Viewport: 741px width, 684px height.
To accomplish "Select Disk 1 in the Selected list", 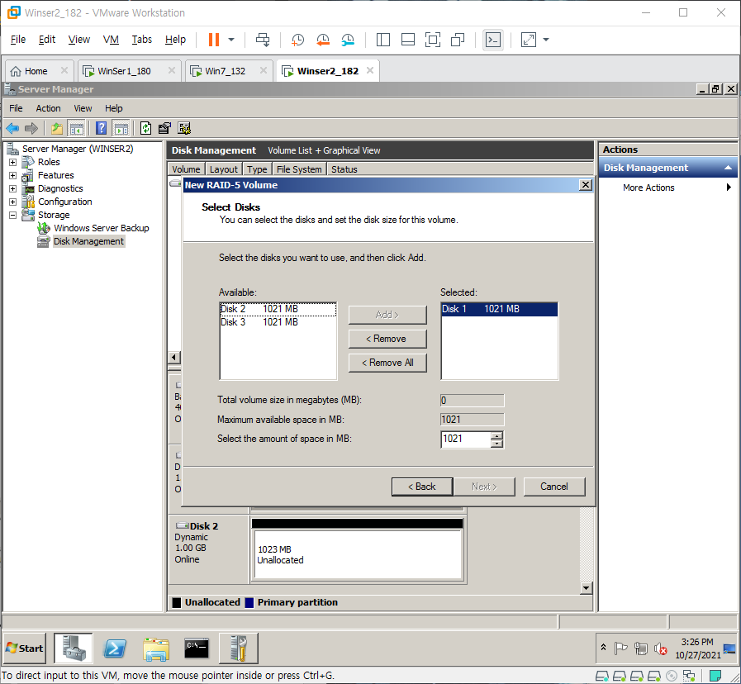I will pyautogui.click(x=499, y=309).
